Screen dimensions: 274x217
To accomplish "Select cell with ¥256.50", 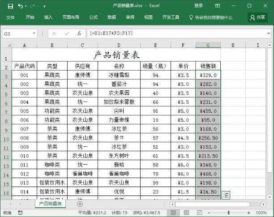I will (208, 138).
